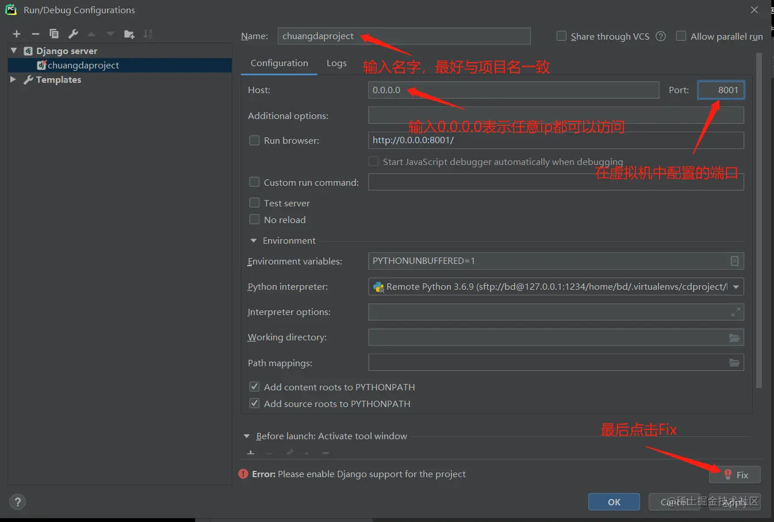Close the Run/Debug Configurations dialog
Screen dimensions: 774x522
click(x=754, y=10)
